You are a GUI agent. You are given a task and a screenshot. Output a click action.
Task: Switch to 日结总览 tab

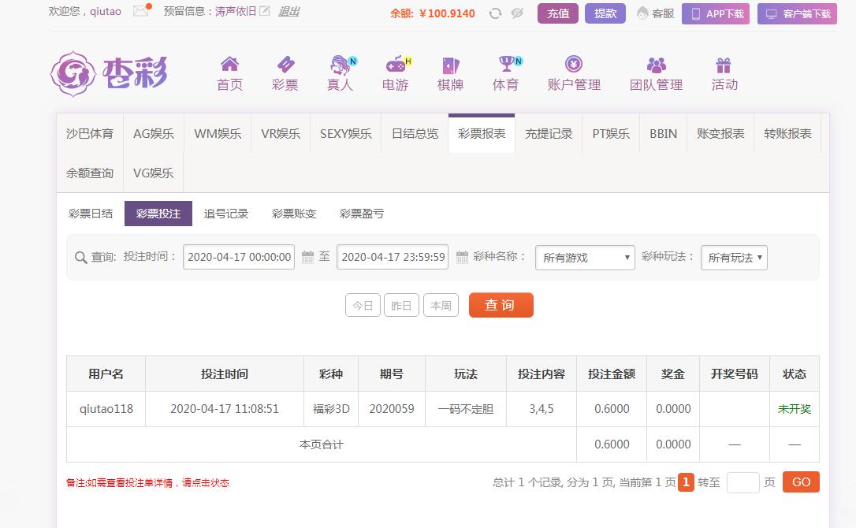tap(415, 134)
